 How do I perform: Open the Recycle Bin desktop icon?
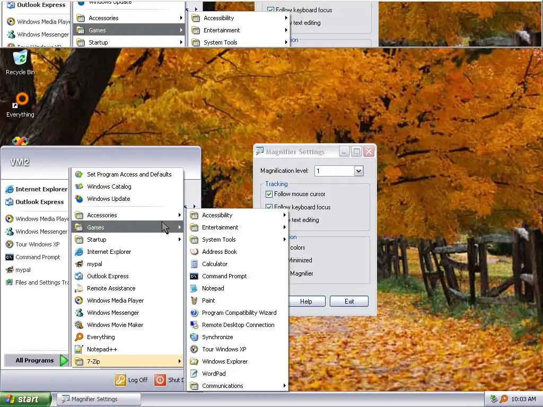tap(21, 63)
